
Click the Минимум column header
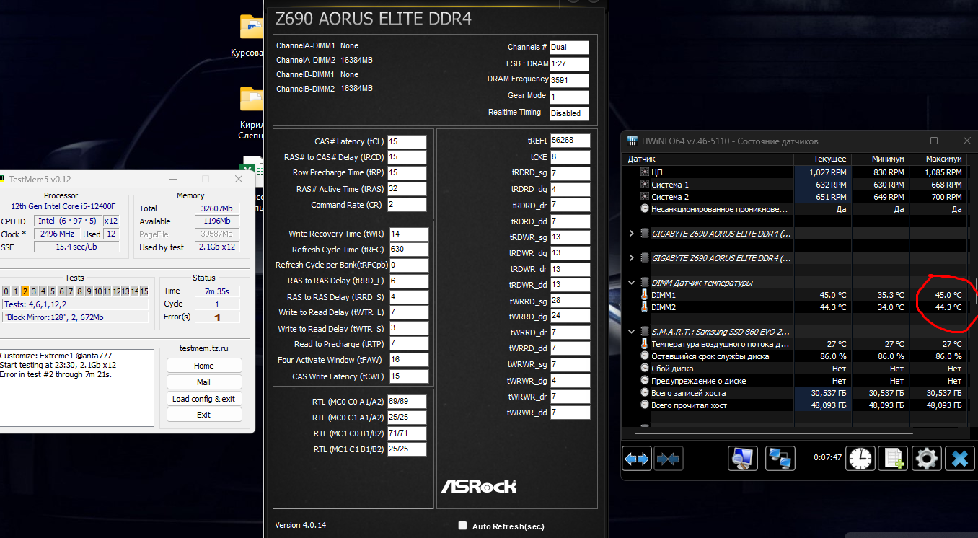(x=880, y=159)
